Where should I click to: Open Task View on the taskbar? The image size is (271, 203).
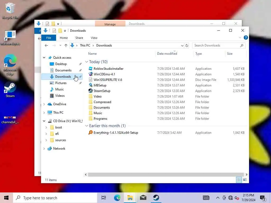[x=103, y=198]
